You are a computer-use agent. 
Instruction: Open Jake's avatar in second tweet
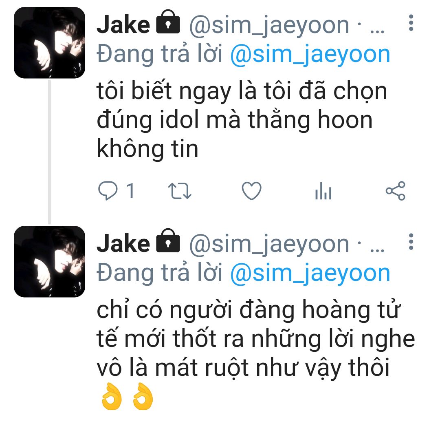point(49,261)
